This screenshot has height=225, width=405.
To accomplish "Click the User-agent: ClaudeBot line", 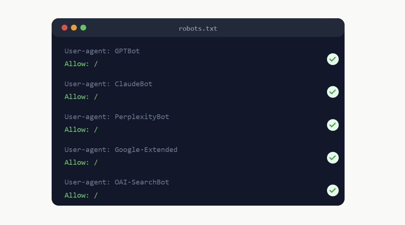I will (108, 84).
